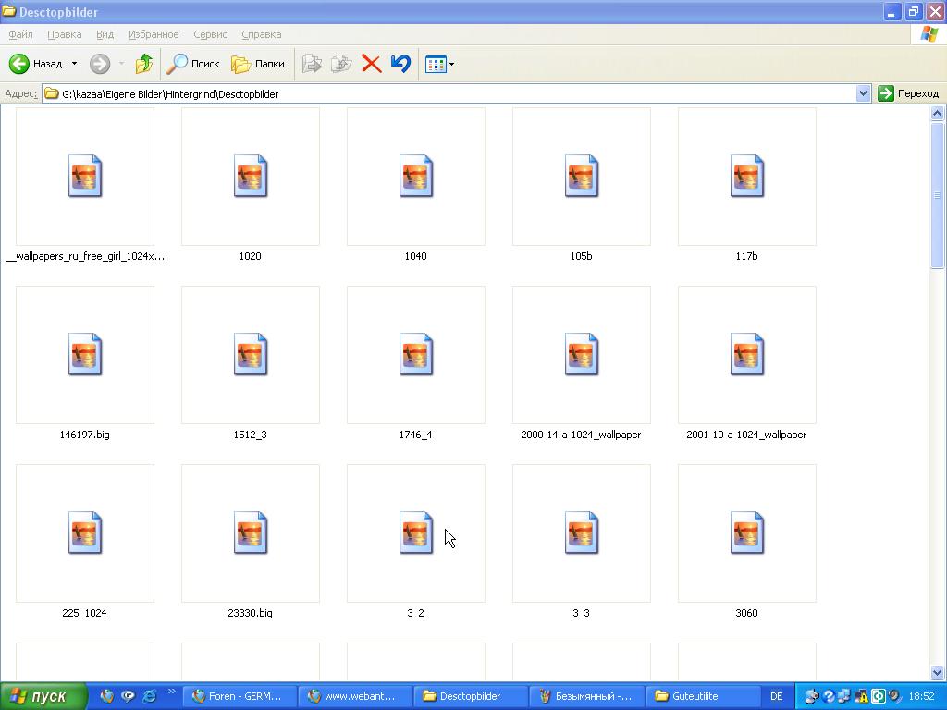
Task: Click in the address path field
Action: pyautogui.click(x=444, y=93)
